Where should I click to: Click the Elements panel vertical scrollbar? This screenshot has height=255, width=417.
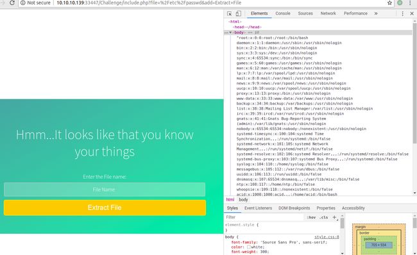414,83
